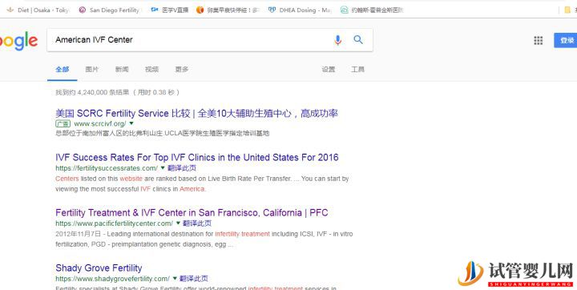577x290 pixels.
Task: Open the San Diego Fertility bookmark
Action: 110,10
